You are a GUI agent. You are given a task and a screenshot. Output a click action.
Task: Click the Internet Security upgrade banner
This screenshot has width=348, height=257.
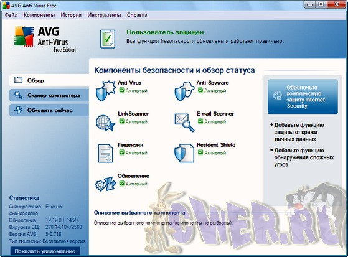[303, 96]
